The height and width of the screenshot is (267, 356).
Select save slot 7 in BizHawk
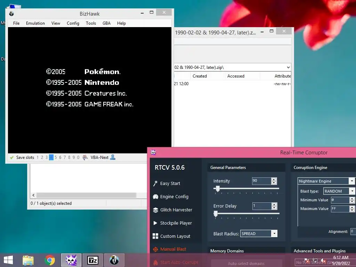[x=65, y=157]
